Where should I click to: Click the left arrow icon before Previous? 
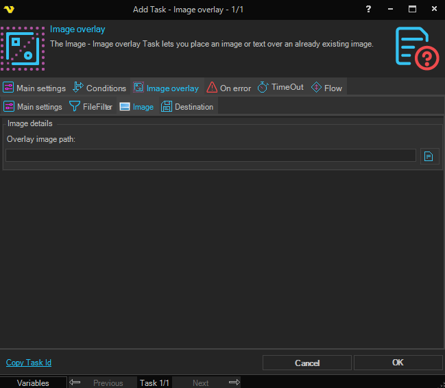pos(75,383)
